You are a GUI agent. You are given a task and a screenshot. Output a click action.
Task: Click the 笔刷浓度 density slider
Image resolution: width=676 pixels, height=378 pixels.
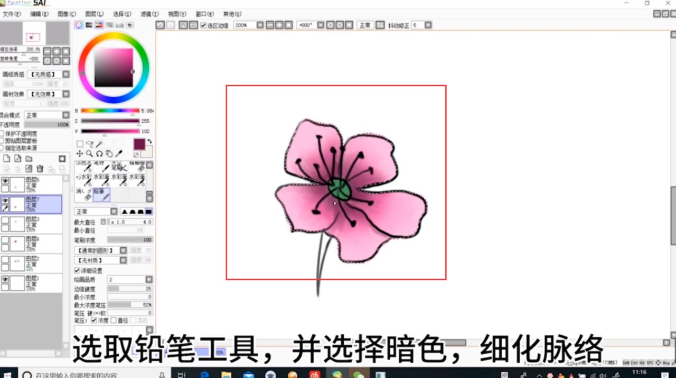[130, 240]
